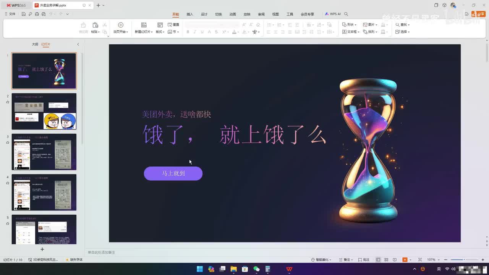Open File Explorer from the taskbar
Image resolution: width=489 pixels, height=275 pixels.
[x=234, y=269]
